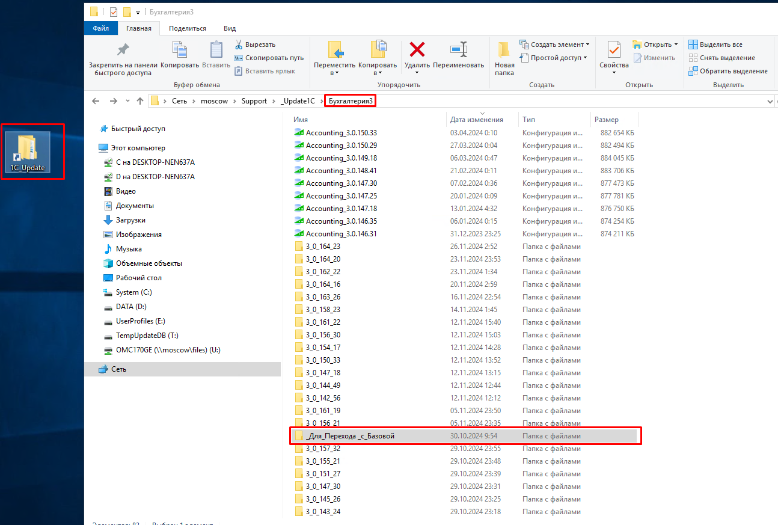The width and height of the screenshot is (778, 525).
Task: Open the Файл menu tab
Action: click(101, 28)
